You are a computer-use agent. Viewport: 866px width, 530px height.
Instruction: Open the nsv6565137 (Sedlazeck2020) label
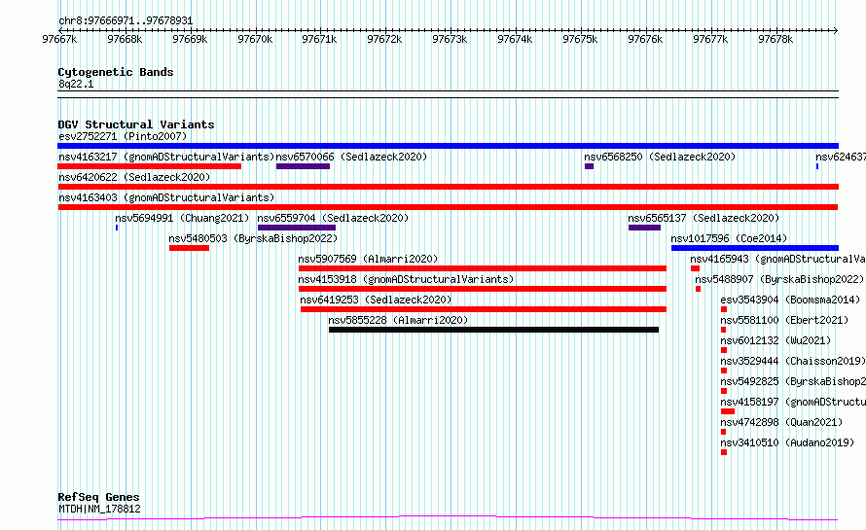704,218
